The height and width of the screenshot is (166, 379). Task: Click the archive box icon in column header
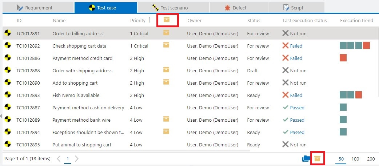click(167, 20)
